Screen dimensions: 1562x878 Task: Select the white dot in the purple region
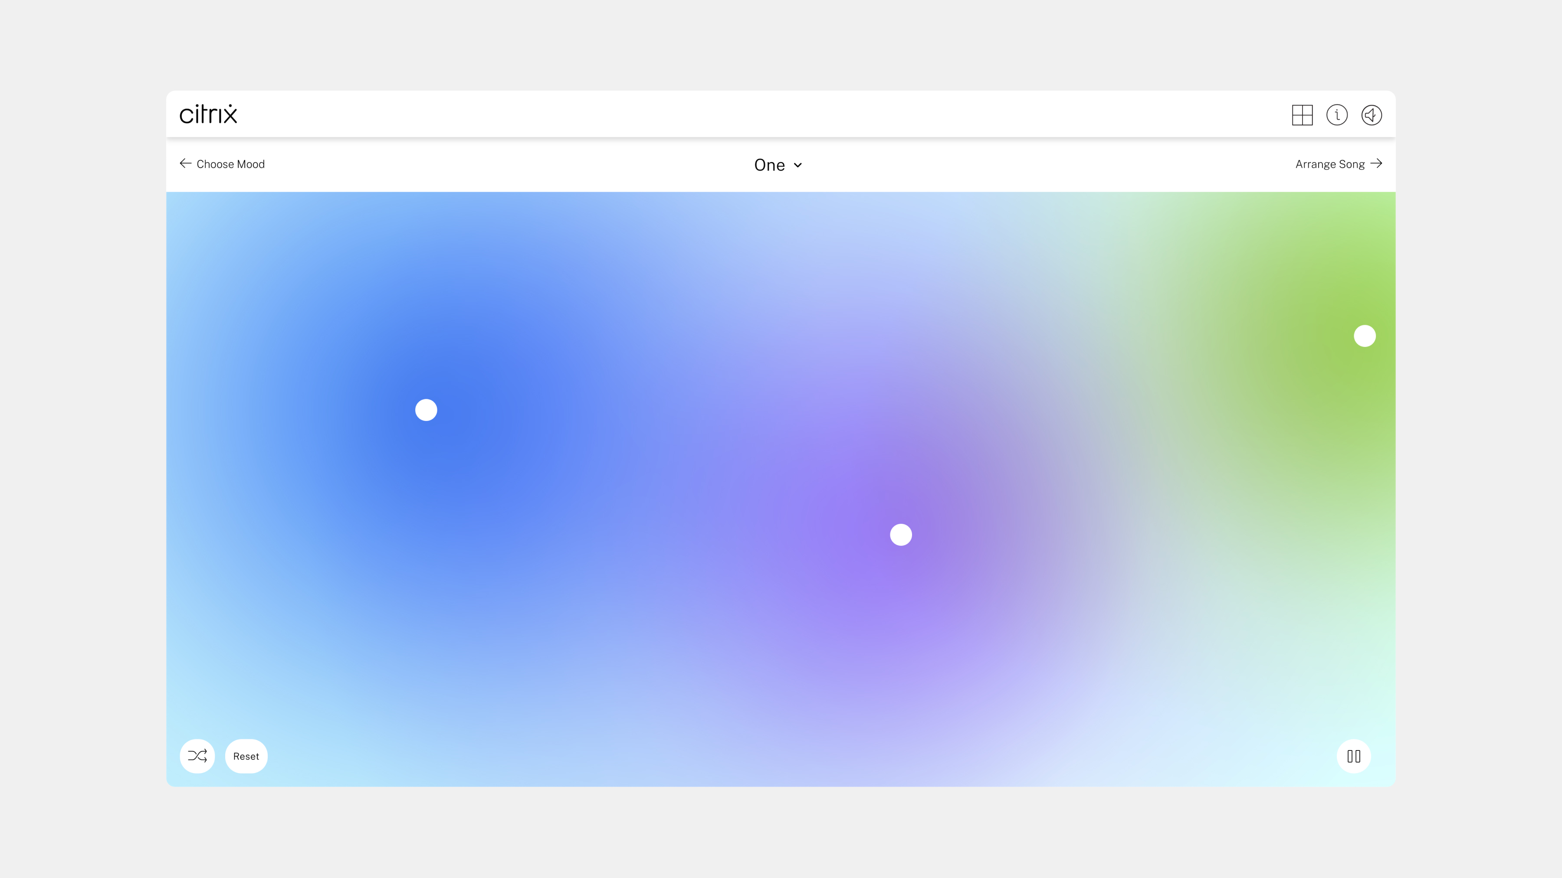point(900,535)
